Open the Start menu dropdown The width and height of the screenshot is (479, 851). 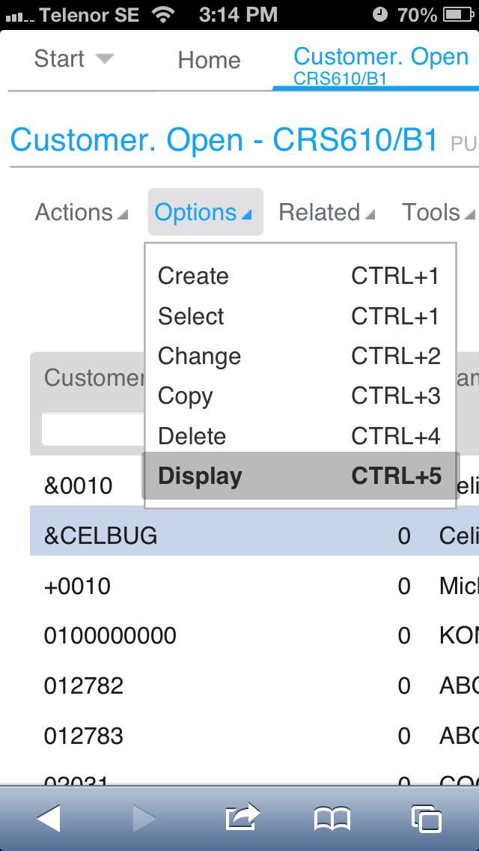[x=73, y=58]
